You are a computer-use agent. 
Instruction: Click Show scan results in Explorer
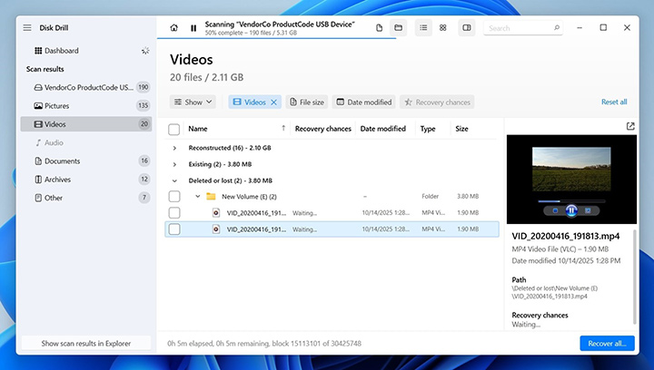[x=86, y=344]
